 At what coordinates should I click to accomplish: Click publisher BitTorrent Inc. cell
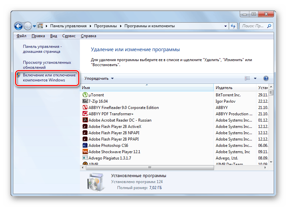click(x=228, y=95)
